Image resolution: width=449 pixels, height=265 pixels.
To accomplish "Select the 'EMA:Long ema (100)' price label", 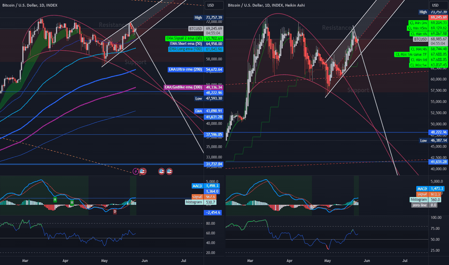I will (x=196, y=49).
